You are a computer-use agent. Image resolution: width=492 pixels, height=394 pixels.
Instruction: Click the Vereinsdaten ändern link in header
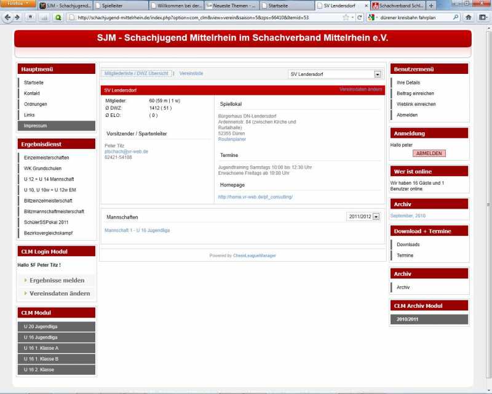tap(360, 89)
